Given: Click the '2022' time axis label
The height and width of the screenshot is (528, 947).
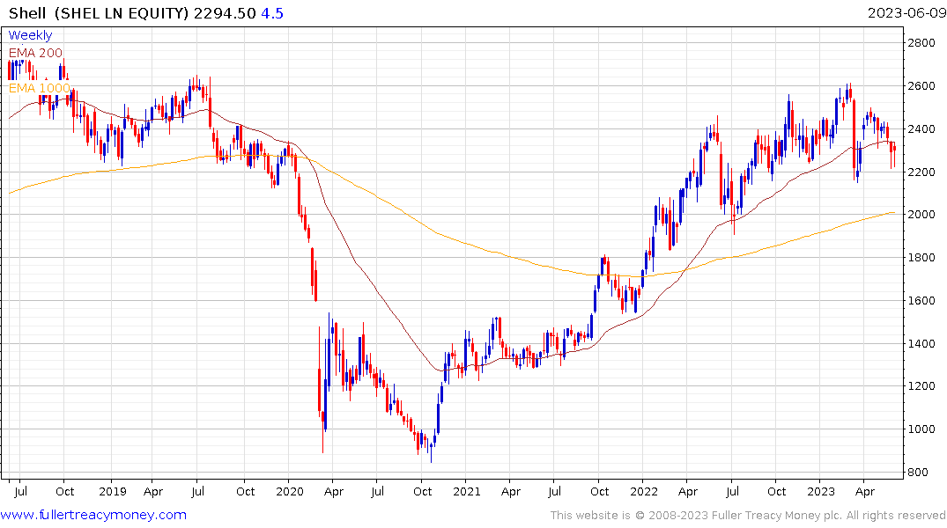Looking at the screenshot, I should coord(644,491).
